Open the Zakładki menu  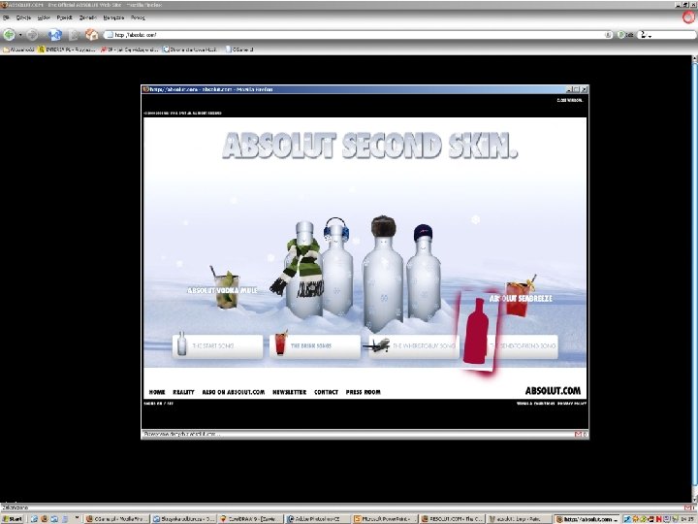[87, 17]
